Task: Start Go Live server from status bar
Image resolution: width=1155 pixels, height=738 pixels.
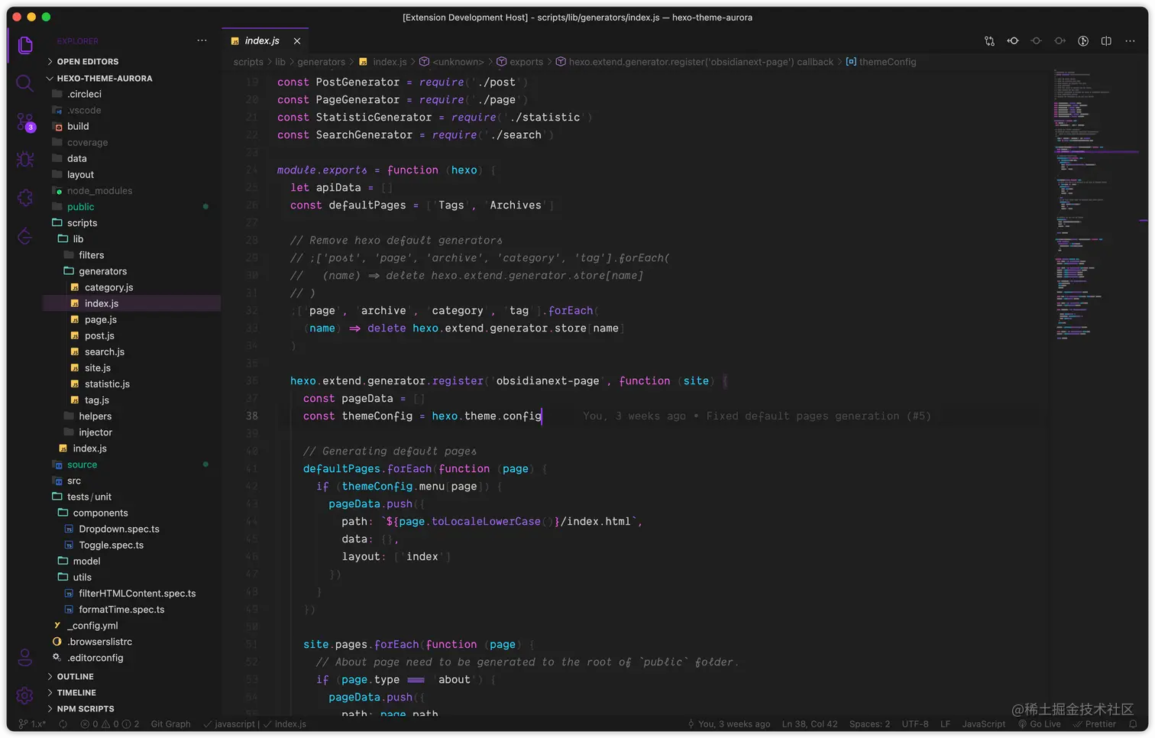Action: pyautogui.click(x=1040, y=724)
